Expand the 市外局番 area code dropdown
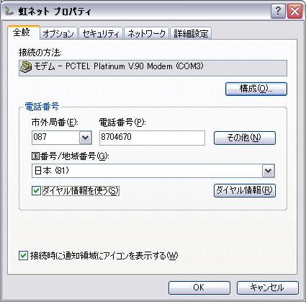The image size is (306, 302). click(x=86, y=138)
